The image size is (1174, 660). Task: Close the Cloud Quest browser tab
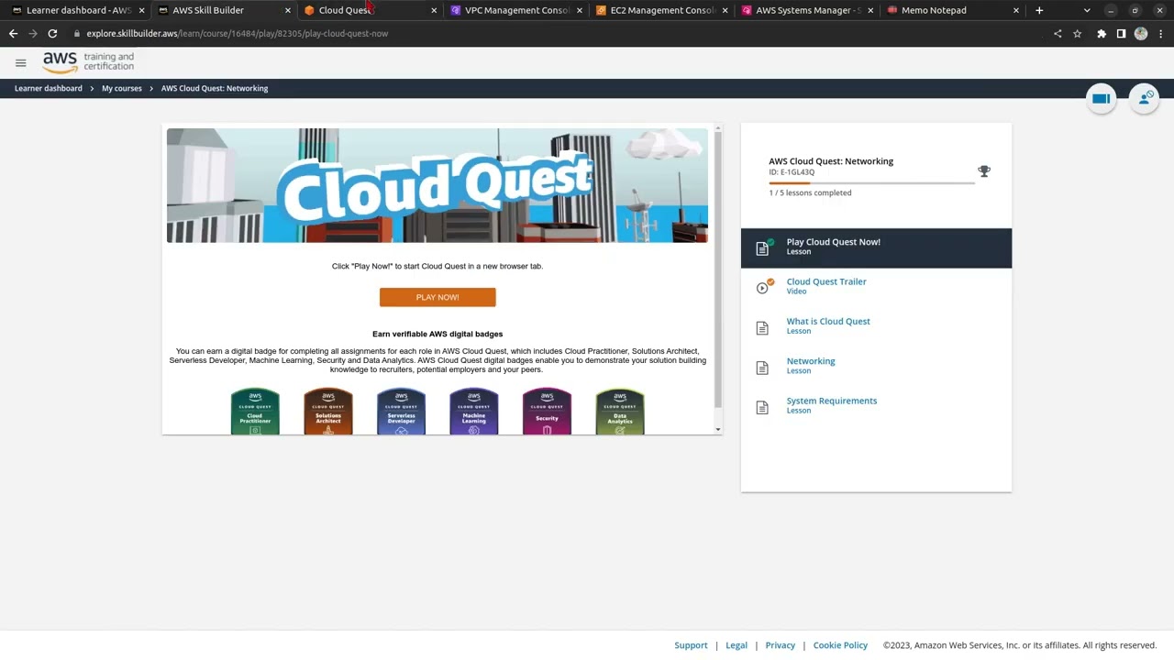pyautogui.click(x=434, y=10)
